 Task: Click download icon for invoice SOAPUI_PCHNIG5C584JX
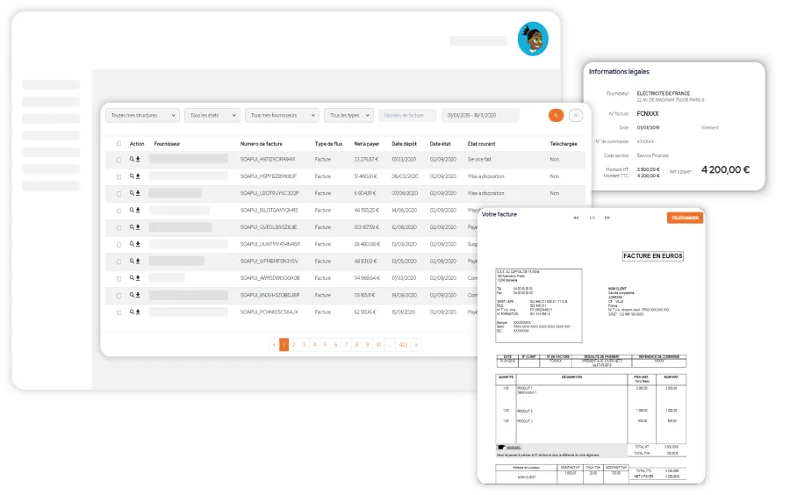point(138,312)
